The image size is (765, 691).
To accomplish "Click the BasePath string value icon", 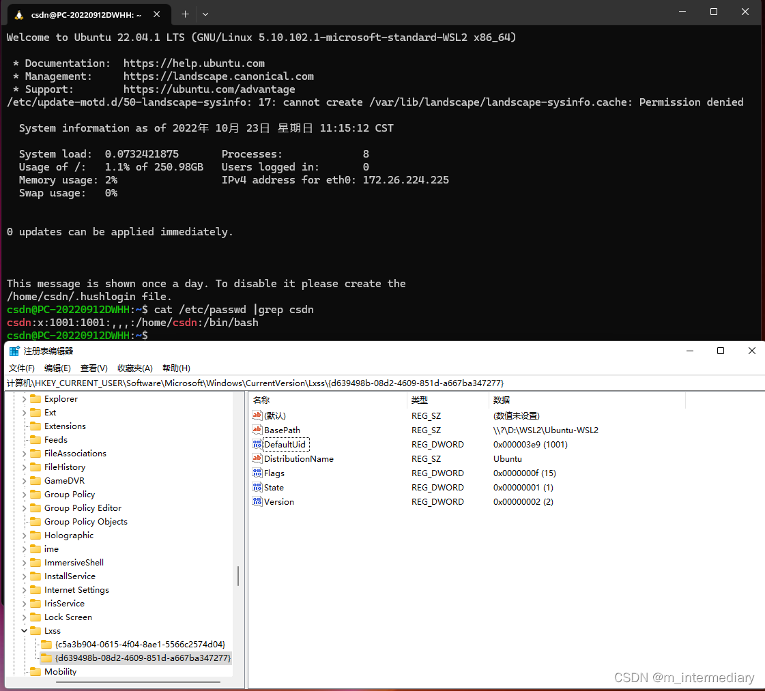I will tap(258, 430).
